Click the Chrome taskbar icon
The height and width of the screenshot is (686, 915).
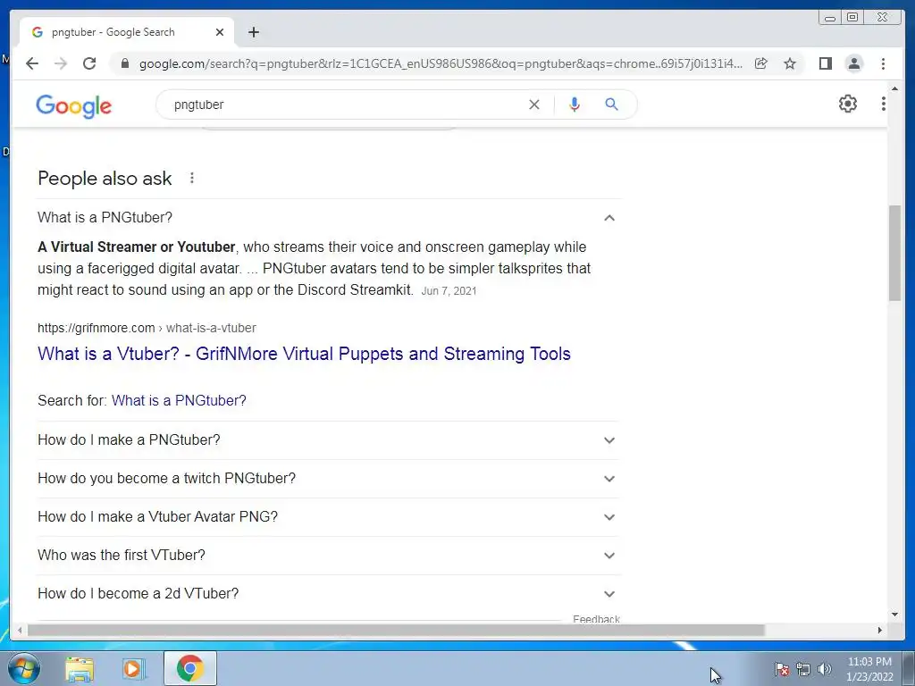click(189, 668)
